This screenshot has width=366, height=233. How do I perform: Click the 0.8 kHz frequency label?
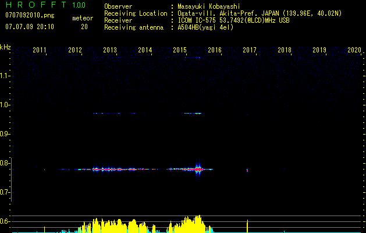[x=5, y=163]
